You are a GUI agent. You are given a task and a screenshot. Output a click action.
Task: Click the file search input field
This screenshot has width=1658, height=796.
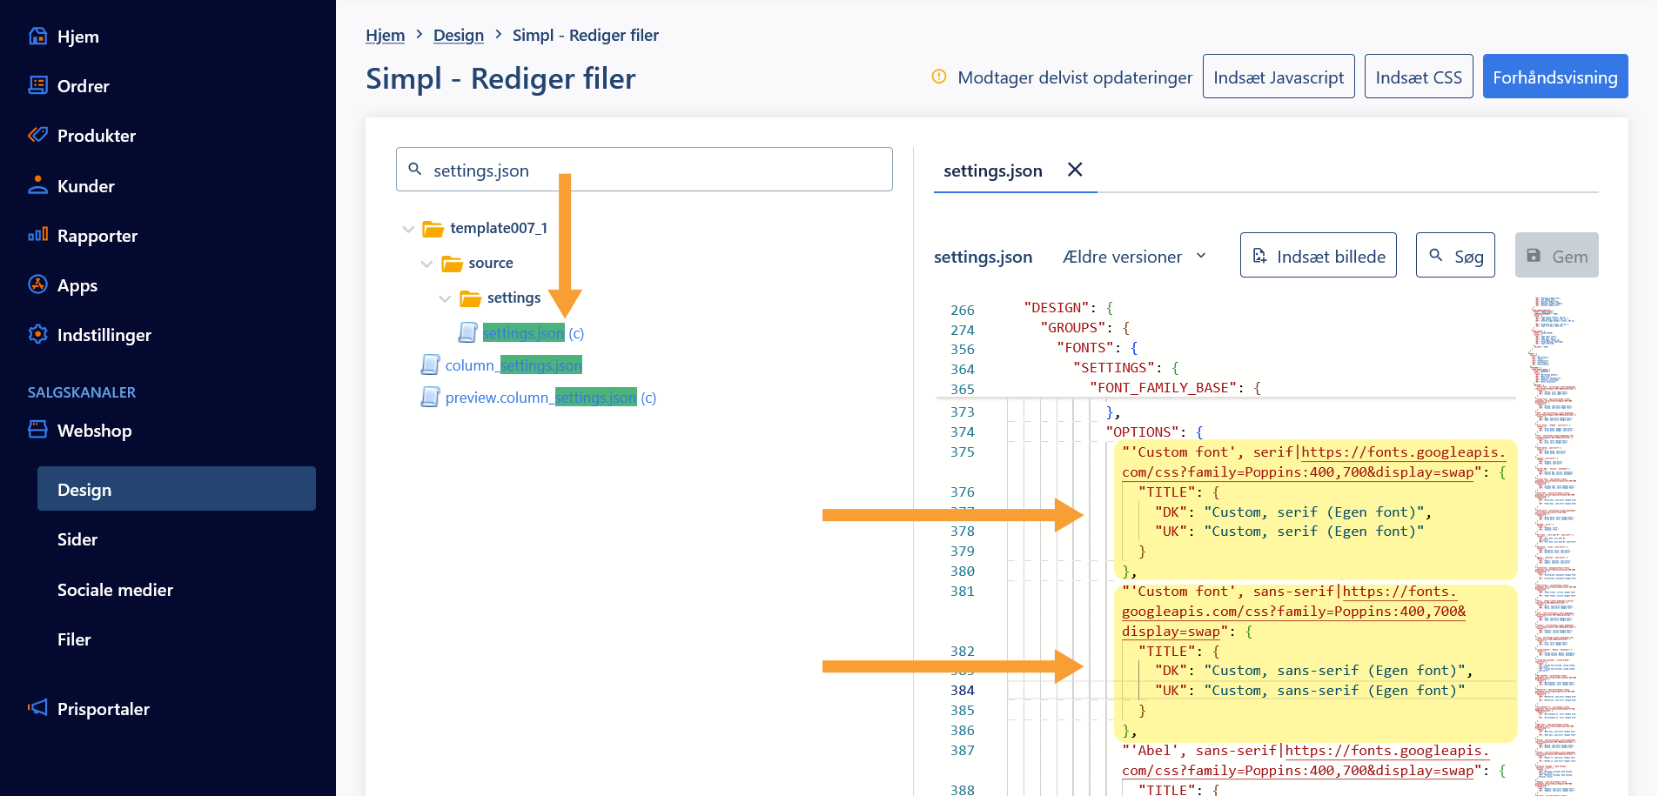click(x=644, y=170)
